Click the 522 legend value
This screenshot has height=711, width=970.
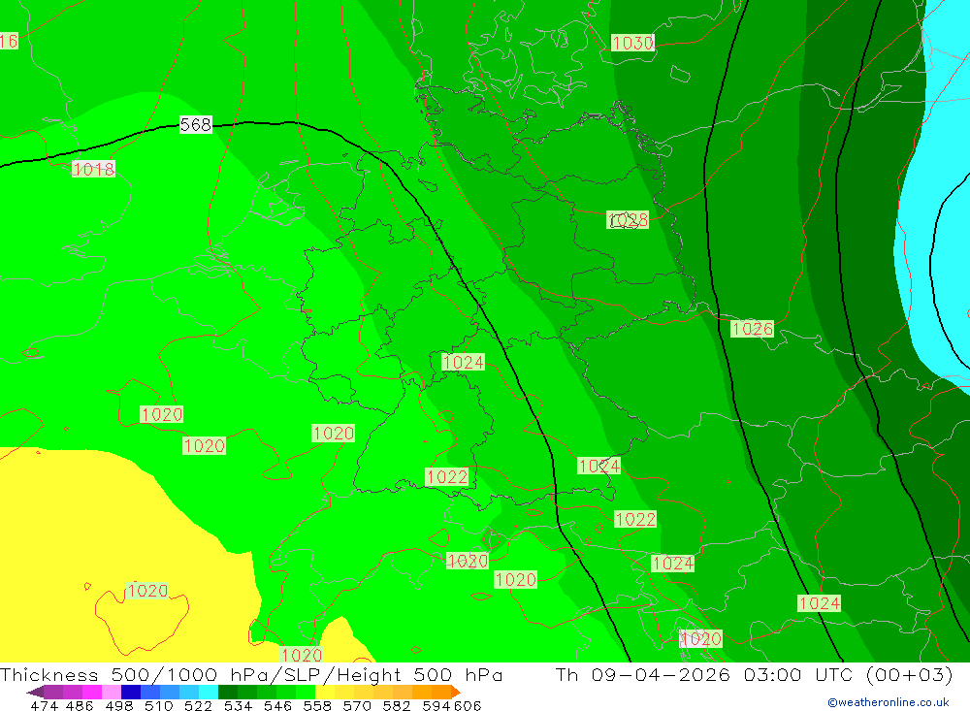(x=198, y=705)
